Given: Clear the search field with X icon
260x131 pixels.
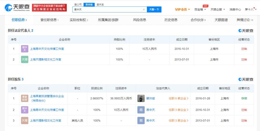Looking at the screenshot, I should (x=144, y=10).
